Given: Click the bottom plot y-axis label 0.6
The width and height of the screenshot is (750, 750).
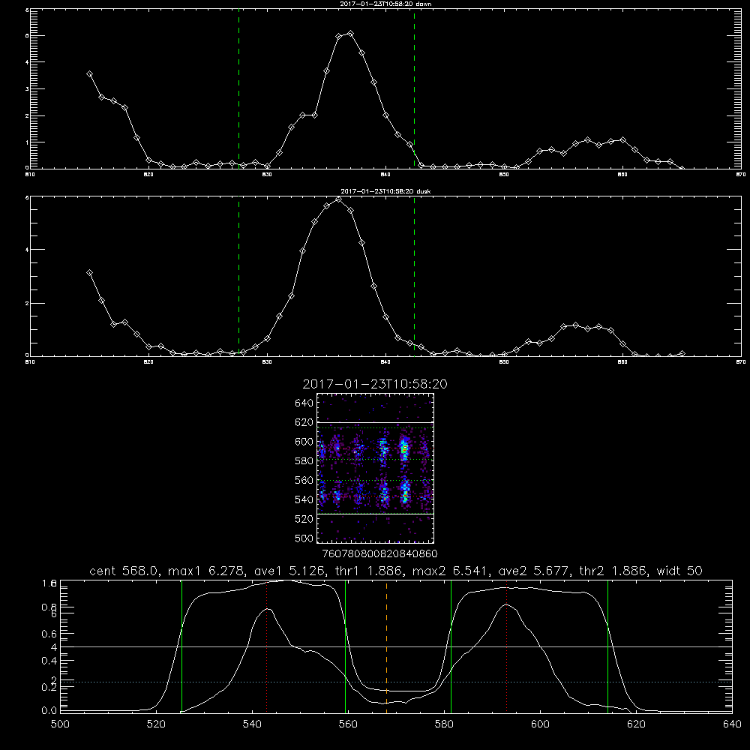Looking at the screenshot, I should (x=49, y=634).
